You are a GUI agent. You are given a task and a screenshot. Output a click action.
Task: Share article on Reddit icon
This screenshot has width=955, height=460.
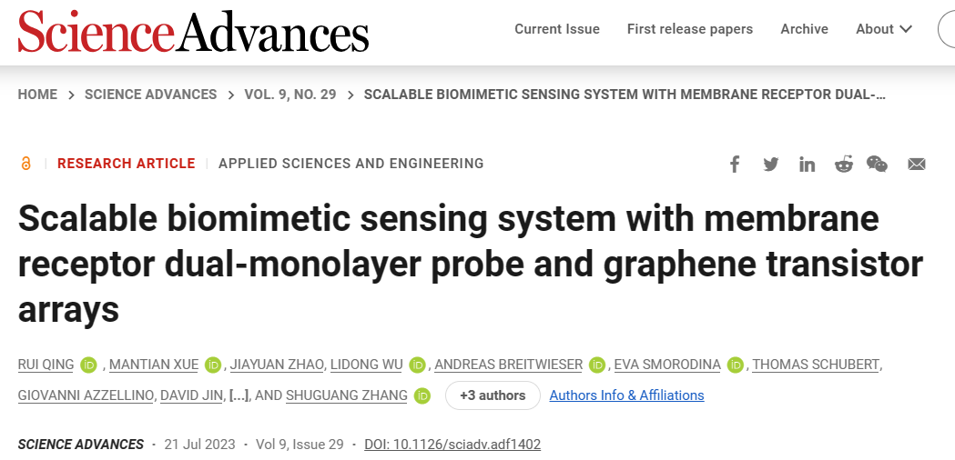(844, 165)
